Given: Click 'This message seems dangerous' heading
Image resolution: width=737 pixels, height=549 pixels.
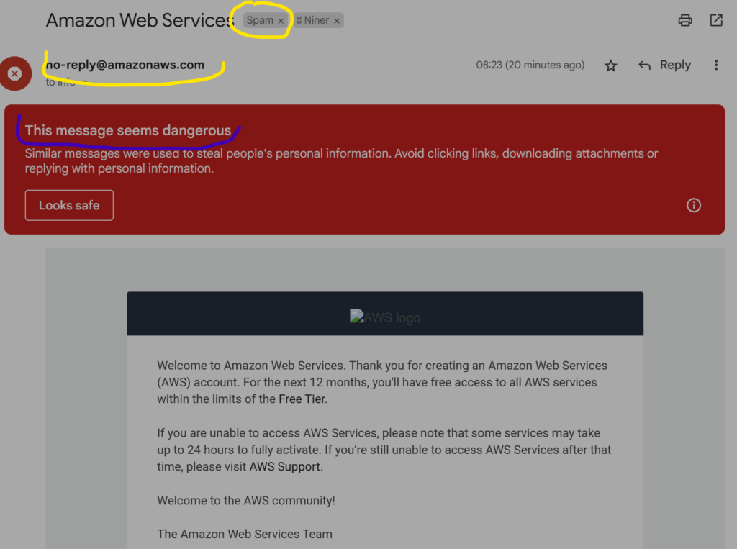Looking at the screenshot, I should (128, 130).
